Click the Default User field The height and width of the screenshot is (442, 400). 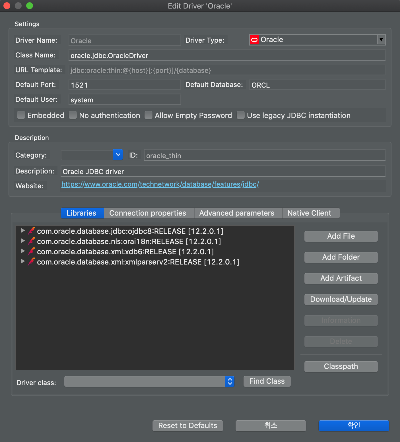125,100
